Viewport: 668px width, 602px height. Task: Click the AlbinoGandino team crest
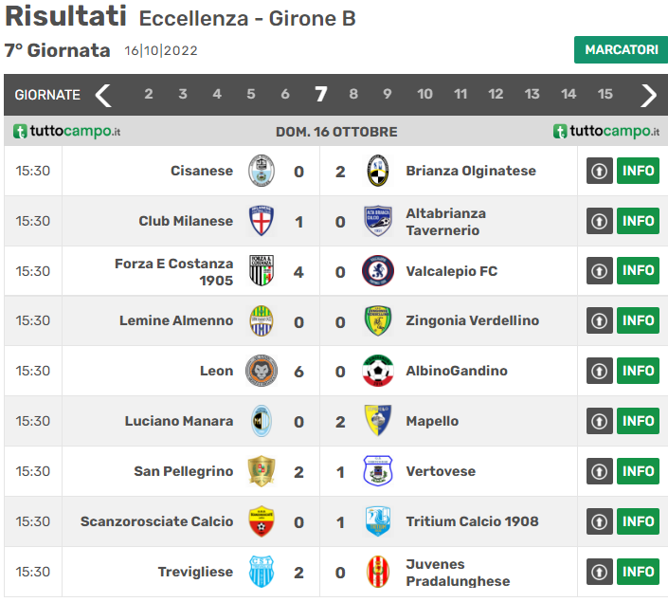(x=377, y=371)
